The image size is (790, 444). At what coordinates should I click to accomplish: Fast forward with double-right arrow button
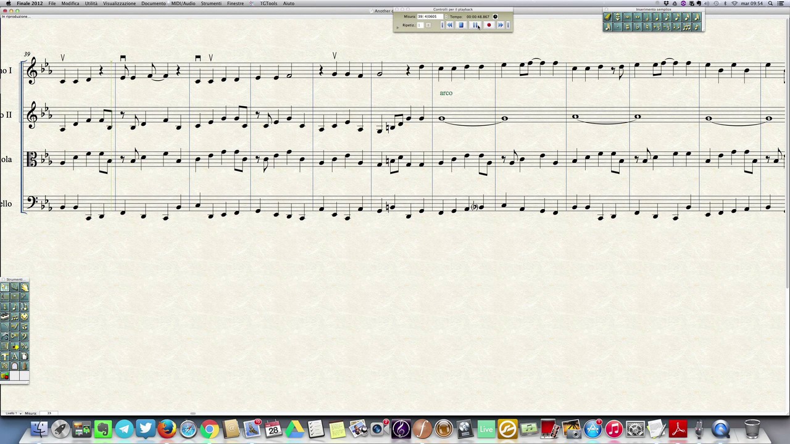(501, 25)
